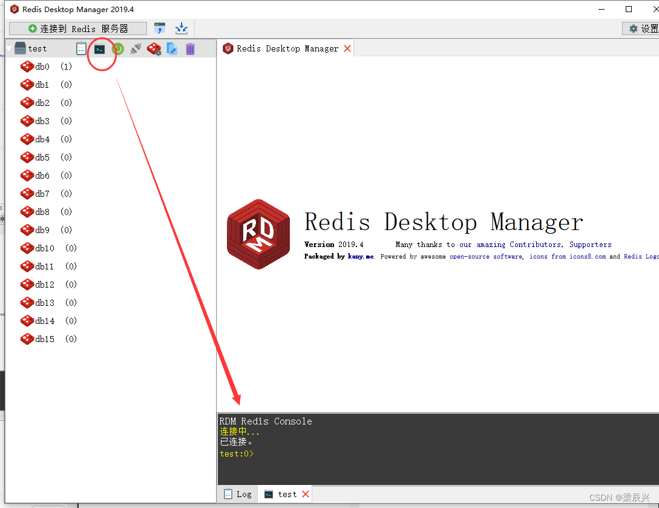
Task: Close the Redis Desktop Manager tab
Action: tap(347, 48)
